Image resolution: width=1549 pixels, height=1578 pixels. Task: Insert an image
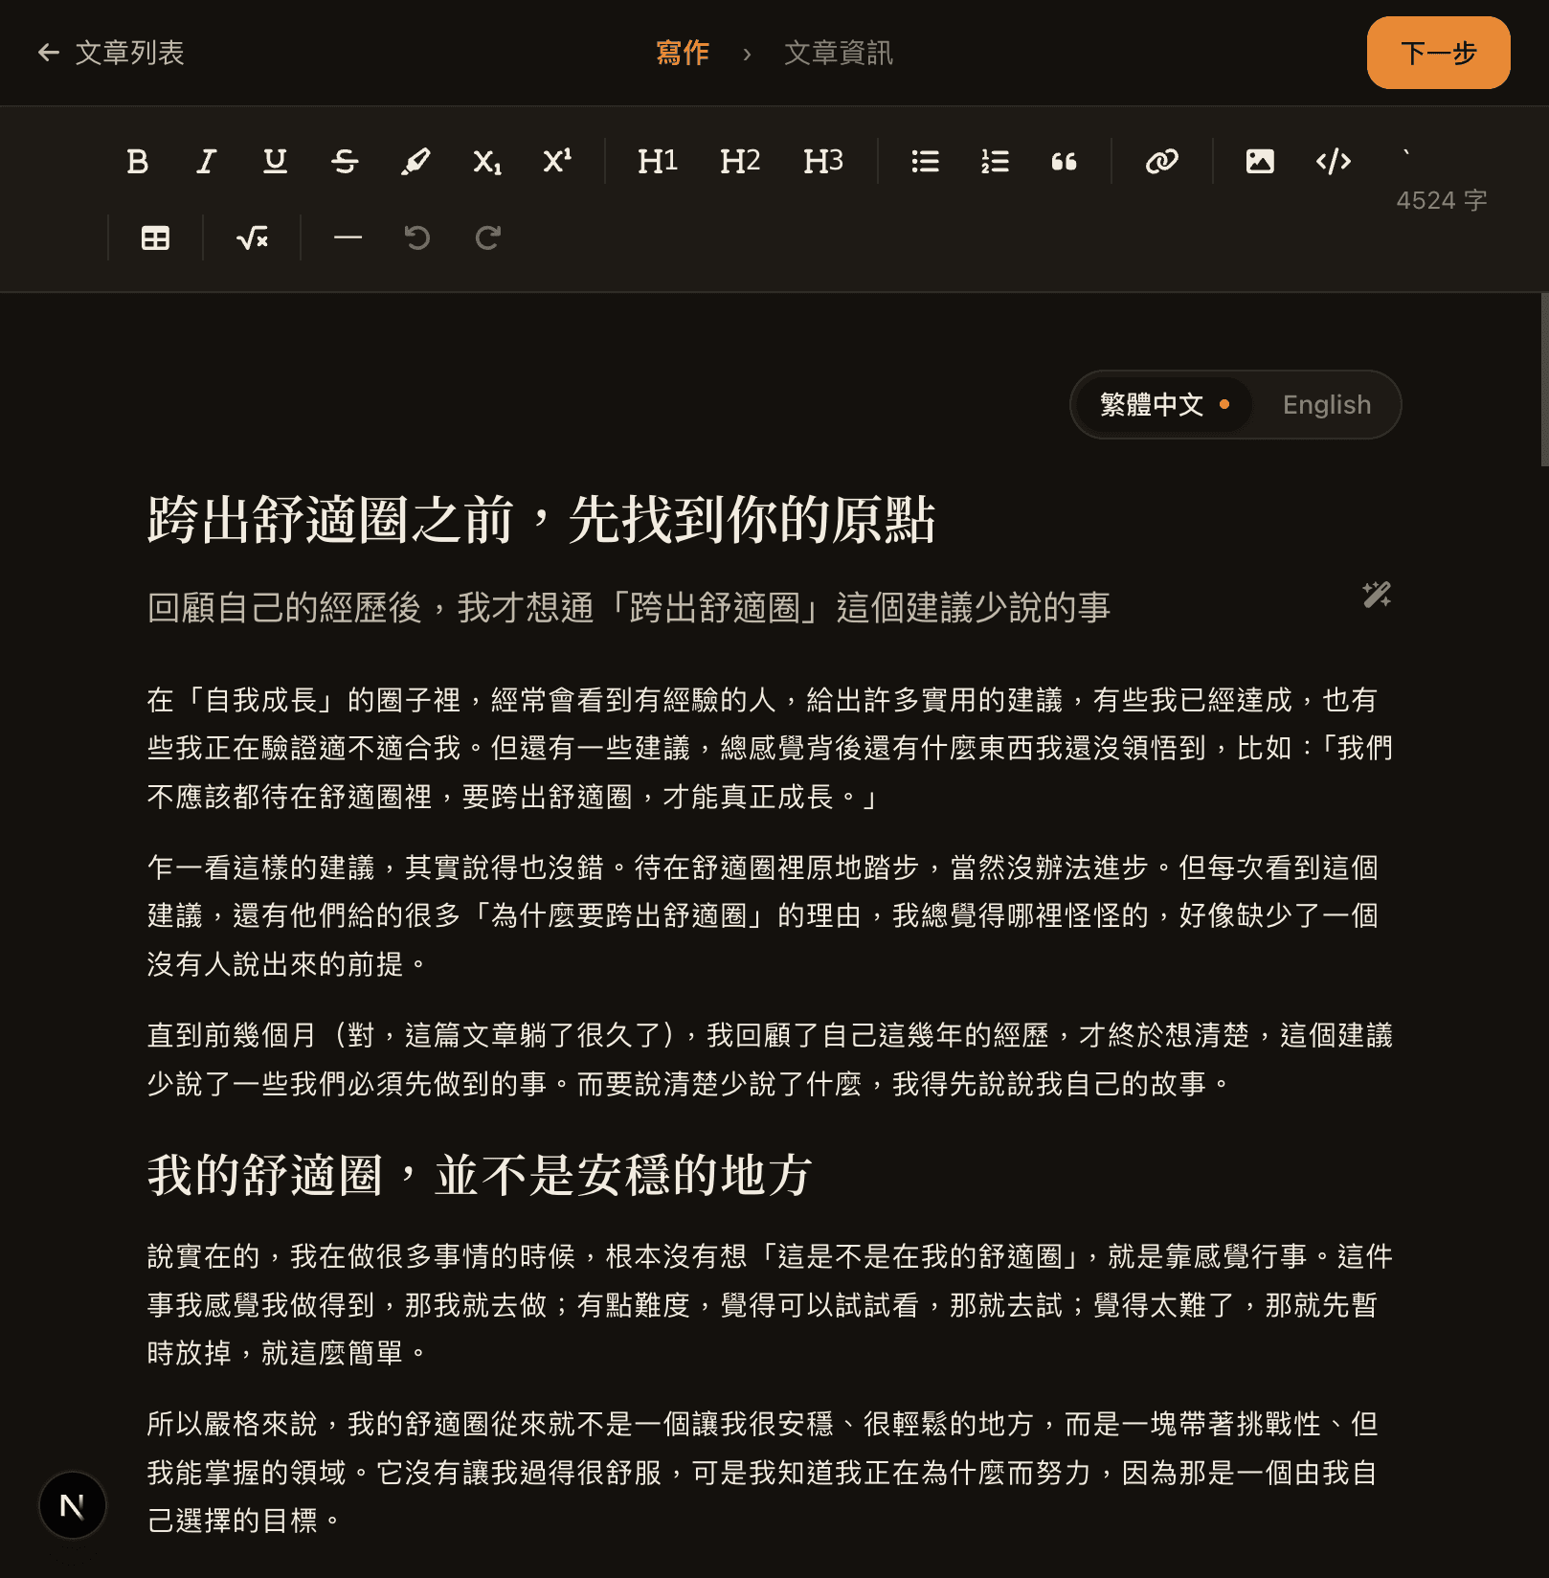(1260, 161)
